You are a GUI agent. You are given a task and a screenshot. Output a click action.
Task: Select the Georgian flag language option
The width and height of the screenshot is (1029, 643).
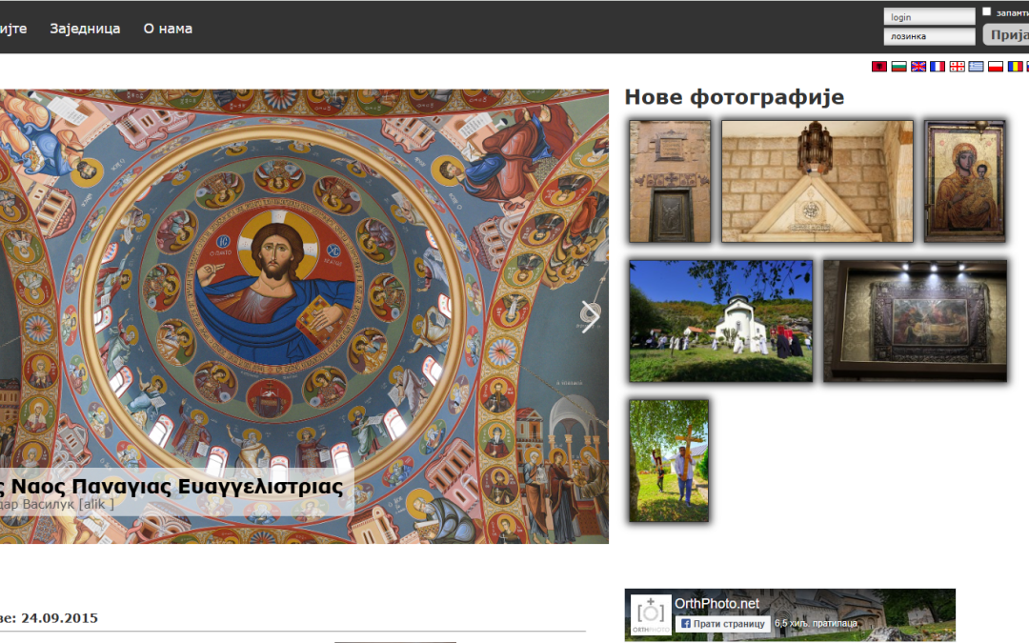(957, 67)
